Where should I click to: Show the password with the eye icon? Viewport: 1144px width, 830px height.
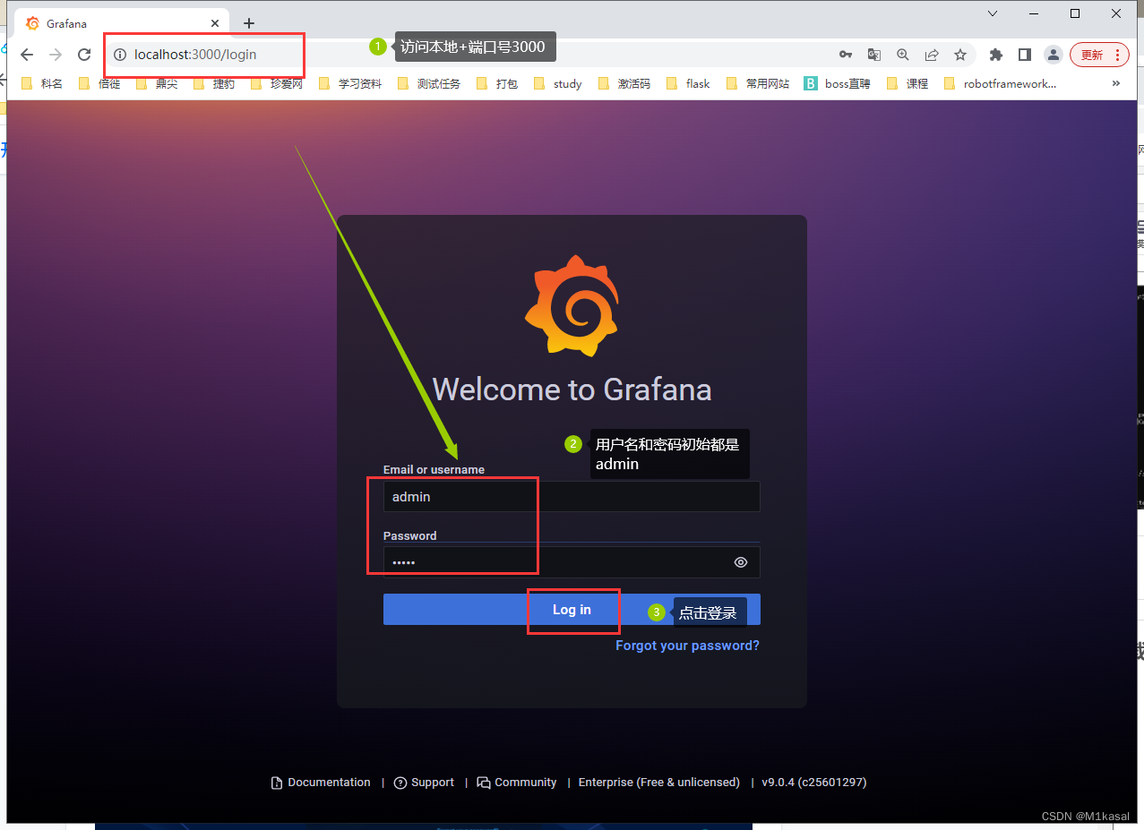pos(741,562)
